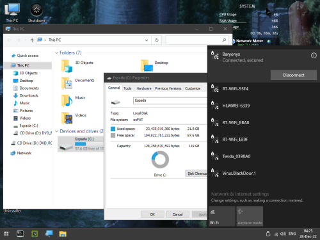The width and height of the screenshot is (320, 240).
Task: Select Pictures in the navigation pane
Action: (x=26, y=111)
